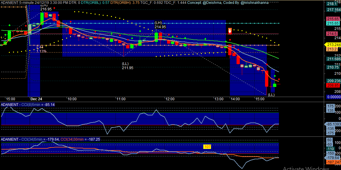This screenshot has width=341, height=170.
Task: Click the white down-arrow sell signal marker
Action: (230, 31)
